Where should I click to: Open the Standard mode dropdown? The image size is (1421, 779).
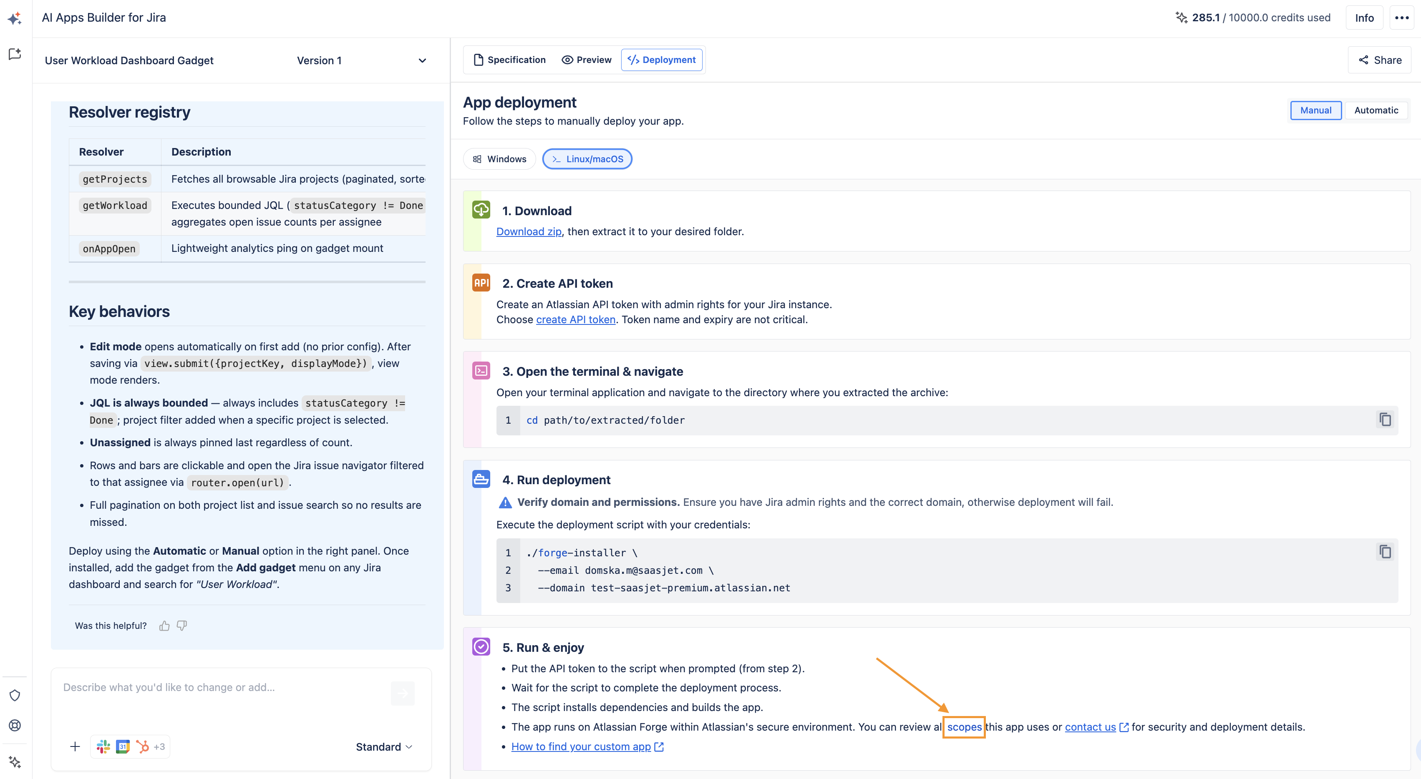point(383,747)
